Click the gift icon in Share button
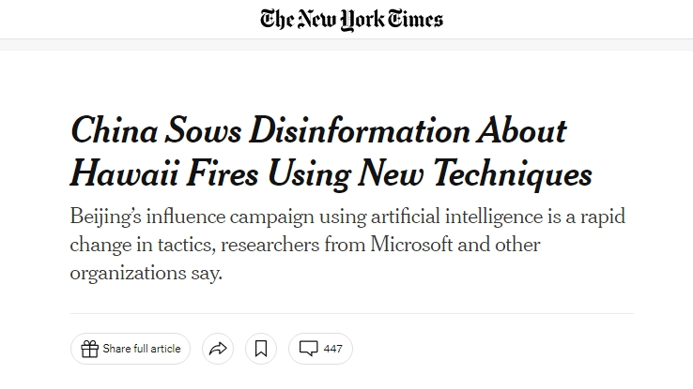The height and width of the screenshot is (389, 693). pos(90,350)
